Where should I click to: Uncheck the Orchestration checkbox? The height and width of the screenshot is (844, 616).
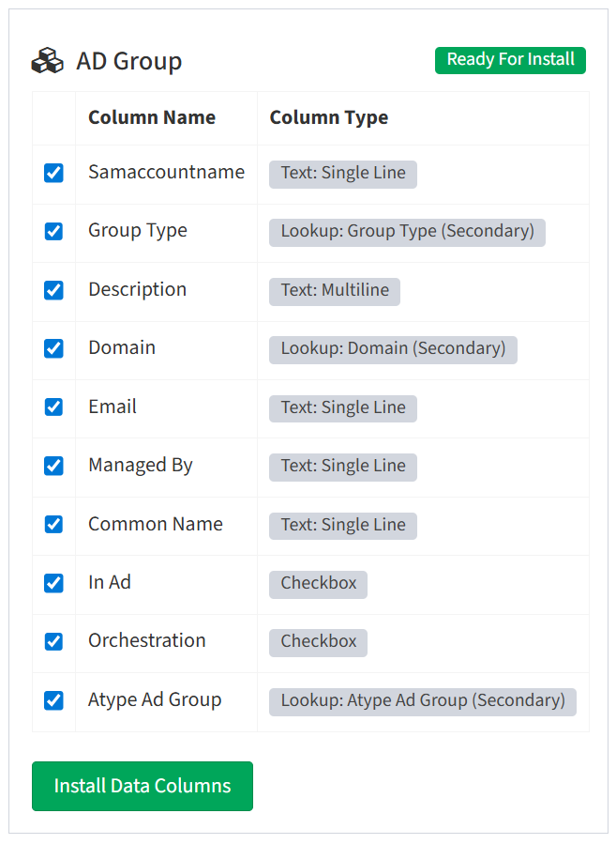[x=53, y=641]
